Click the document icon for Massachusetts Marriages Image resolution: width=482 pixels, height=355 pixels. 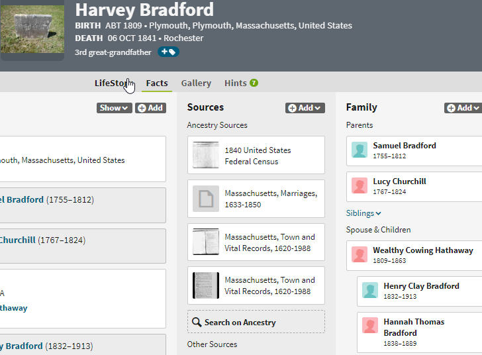(205, 199)
